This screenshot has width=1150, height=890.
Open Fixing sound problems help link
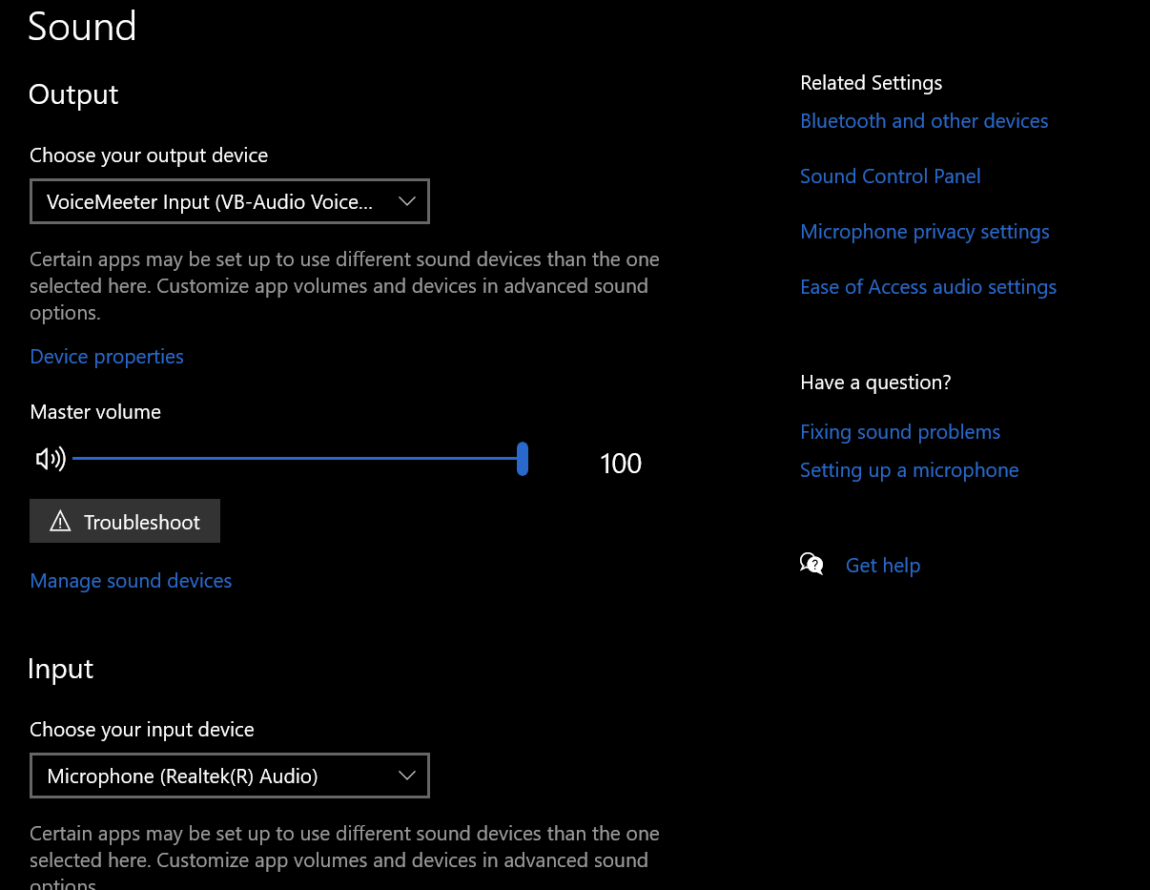coord(900,432)
